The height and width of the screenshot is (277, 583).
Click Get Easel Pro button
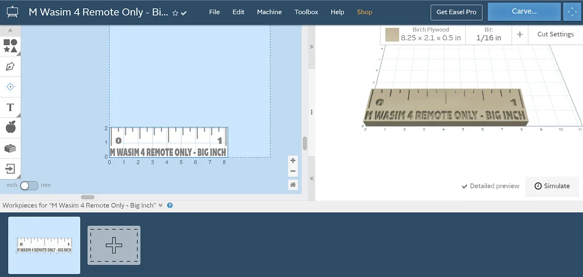point(456,12)
